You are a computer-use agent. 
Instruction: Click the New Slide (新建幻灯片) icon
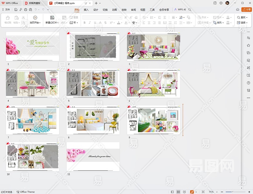(x=52, y=17)
